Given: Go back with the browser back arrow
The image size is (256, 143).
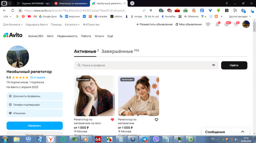Looking at the screenshot, I should 4,10.
